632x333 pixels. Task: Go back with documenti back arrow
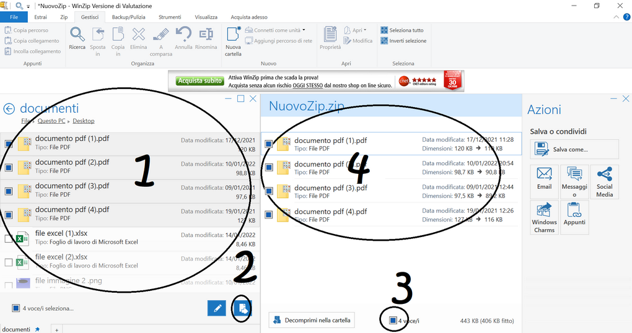[x=9, y=109]
